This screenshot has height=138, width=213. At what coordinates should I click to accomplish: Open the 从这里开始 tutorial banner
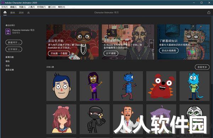(x=72, y=42)
